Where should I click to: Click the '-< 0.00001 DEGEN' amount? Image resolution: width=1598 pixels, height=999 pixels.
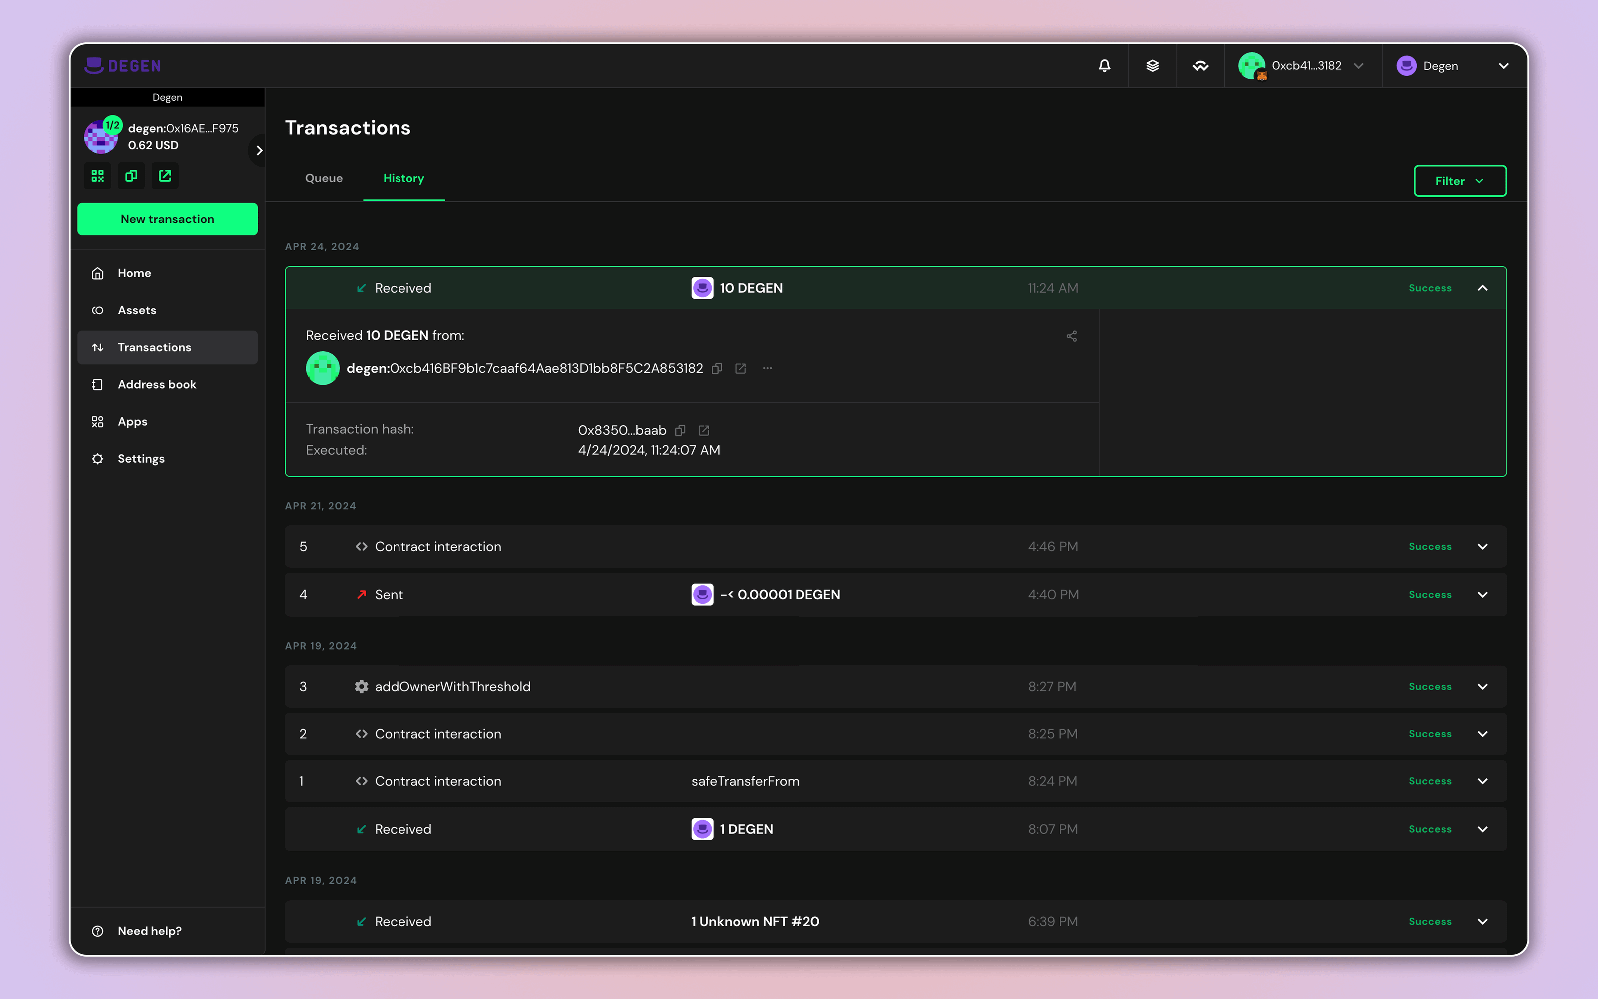click(x=780, y=594)
